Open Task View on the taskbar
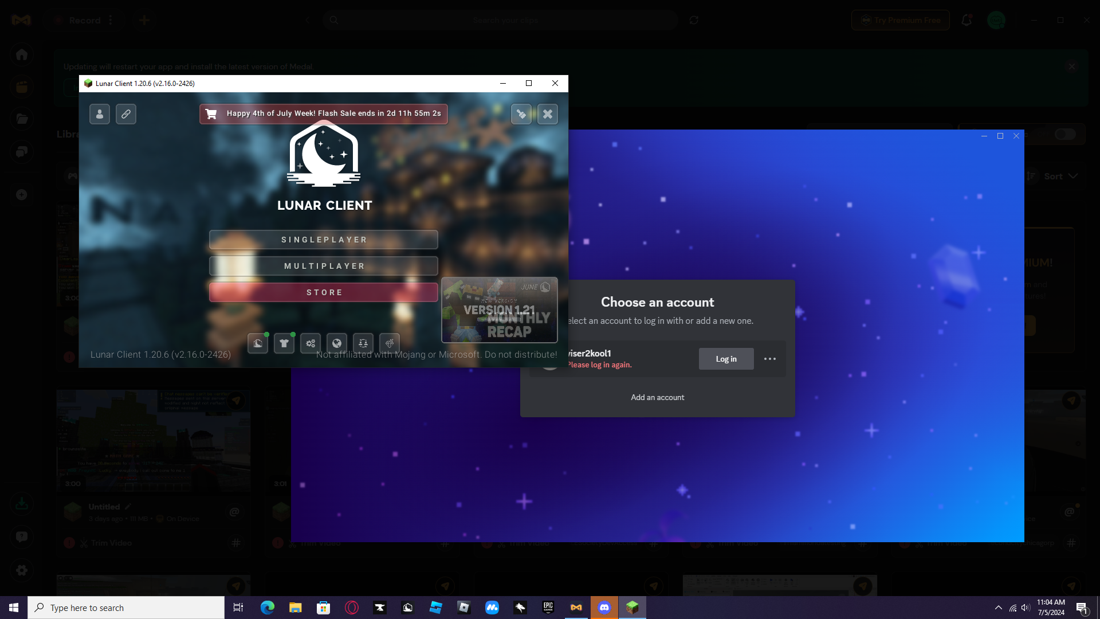The height and width of the screenshot is (619, 1100). (x=238, y=608)
